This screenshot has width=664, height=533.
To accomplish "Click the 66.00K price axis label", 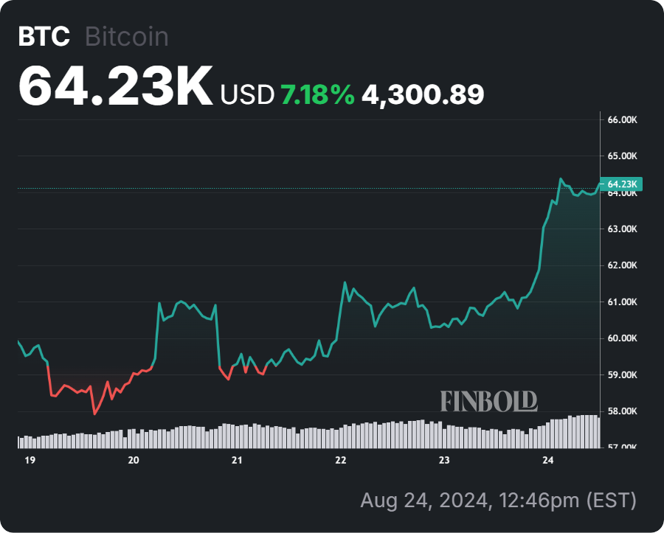I will tap(622, 119).
